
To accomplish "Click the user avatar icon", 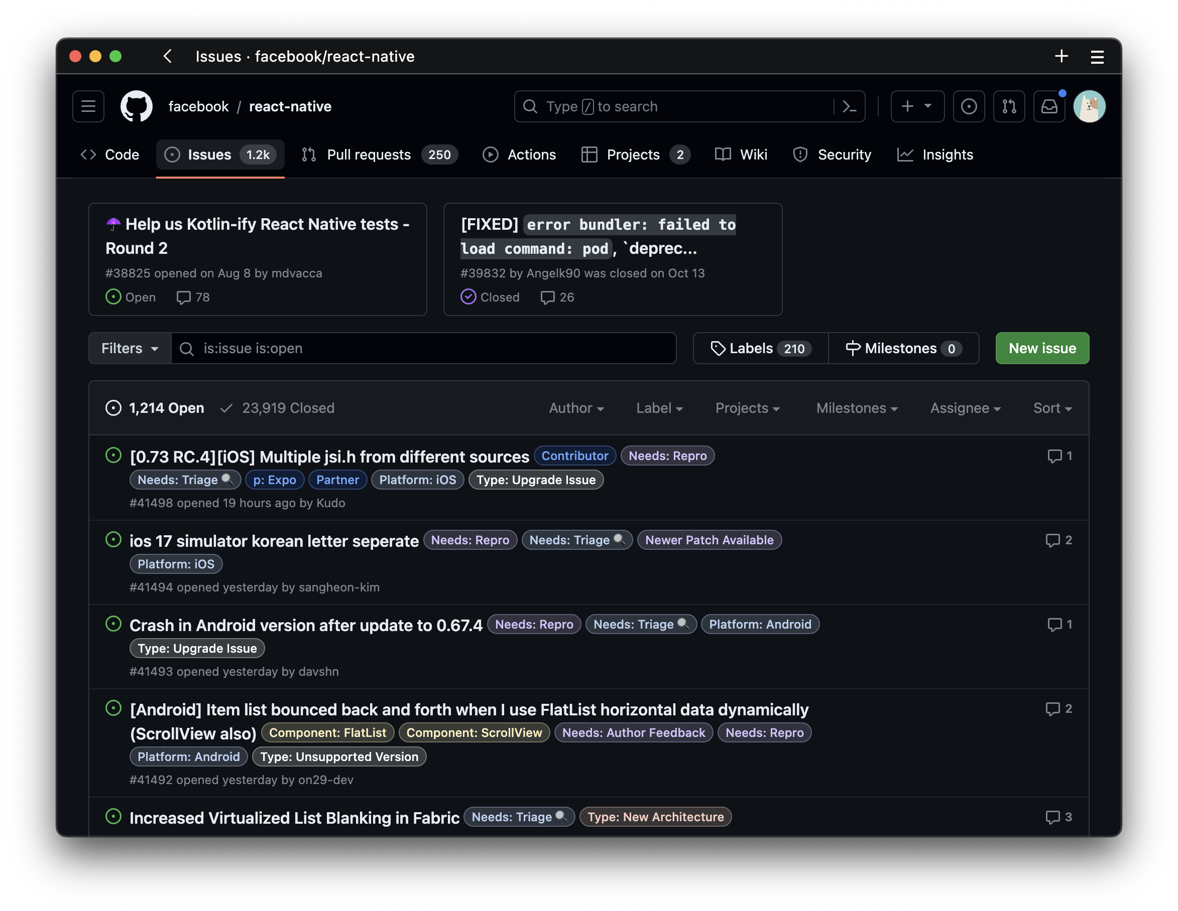I will coord(1089,107).
